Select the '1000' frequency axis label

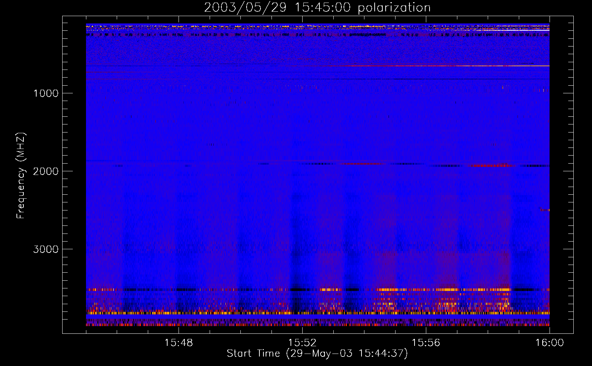click(x=46, y=93)
